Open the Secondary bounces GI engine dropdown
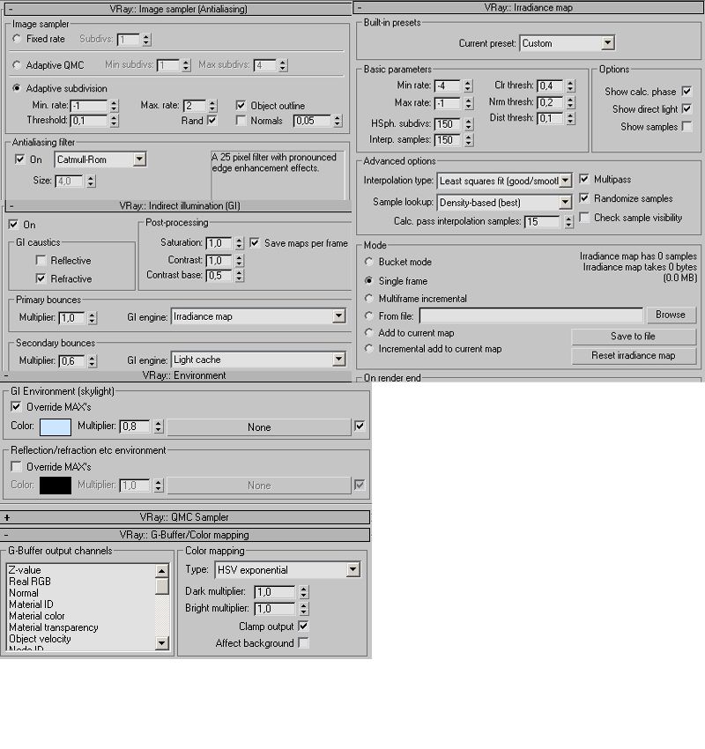705x749 pixels. click(x=258, y=360)
